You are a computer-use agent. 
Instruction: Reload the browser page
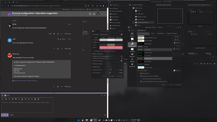[x=8, y=6]
